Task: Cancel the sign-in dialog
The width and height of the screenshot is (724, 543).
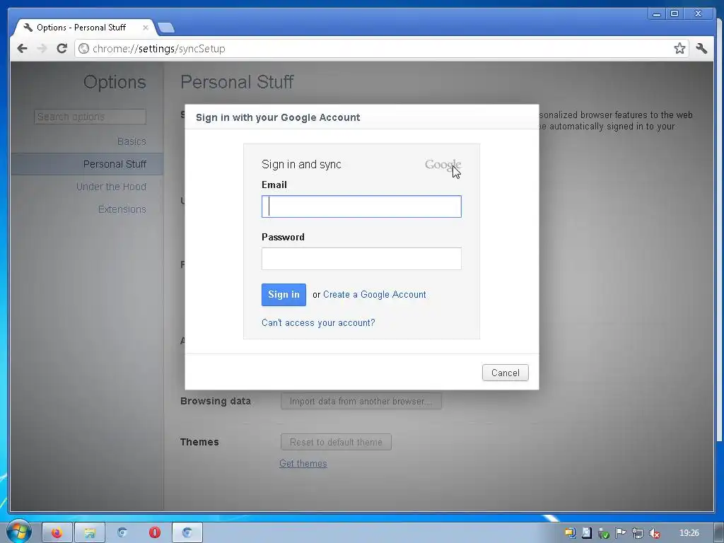Action: (x=505, y=373)
